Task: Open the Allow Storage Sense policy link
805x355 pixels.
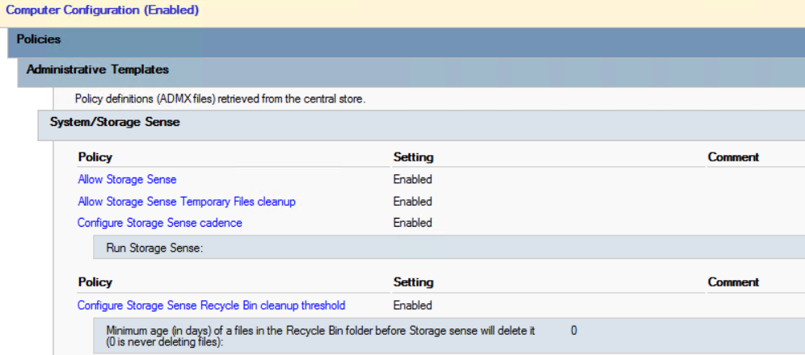Action: [128, 179]
